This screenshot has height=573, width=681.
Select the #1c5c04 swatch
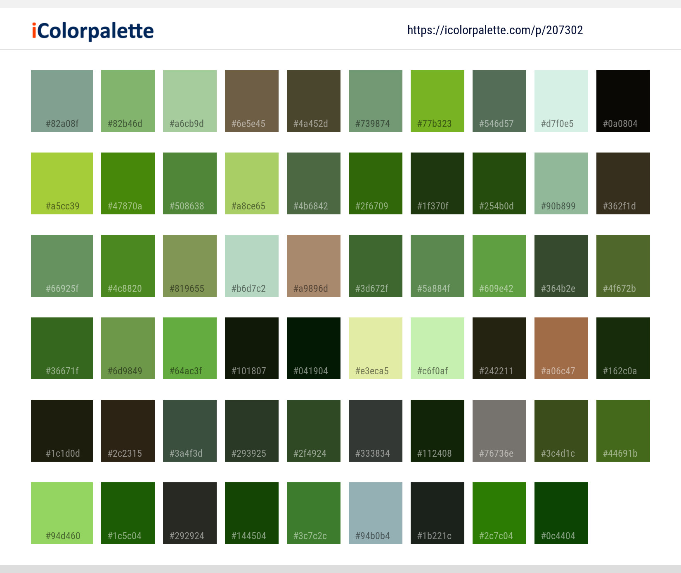pyautogui.click(x=128, y=513)
